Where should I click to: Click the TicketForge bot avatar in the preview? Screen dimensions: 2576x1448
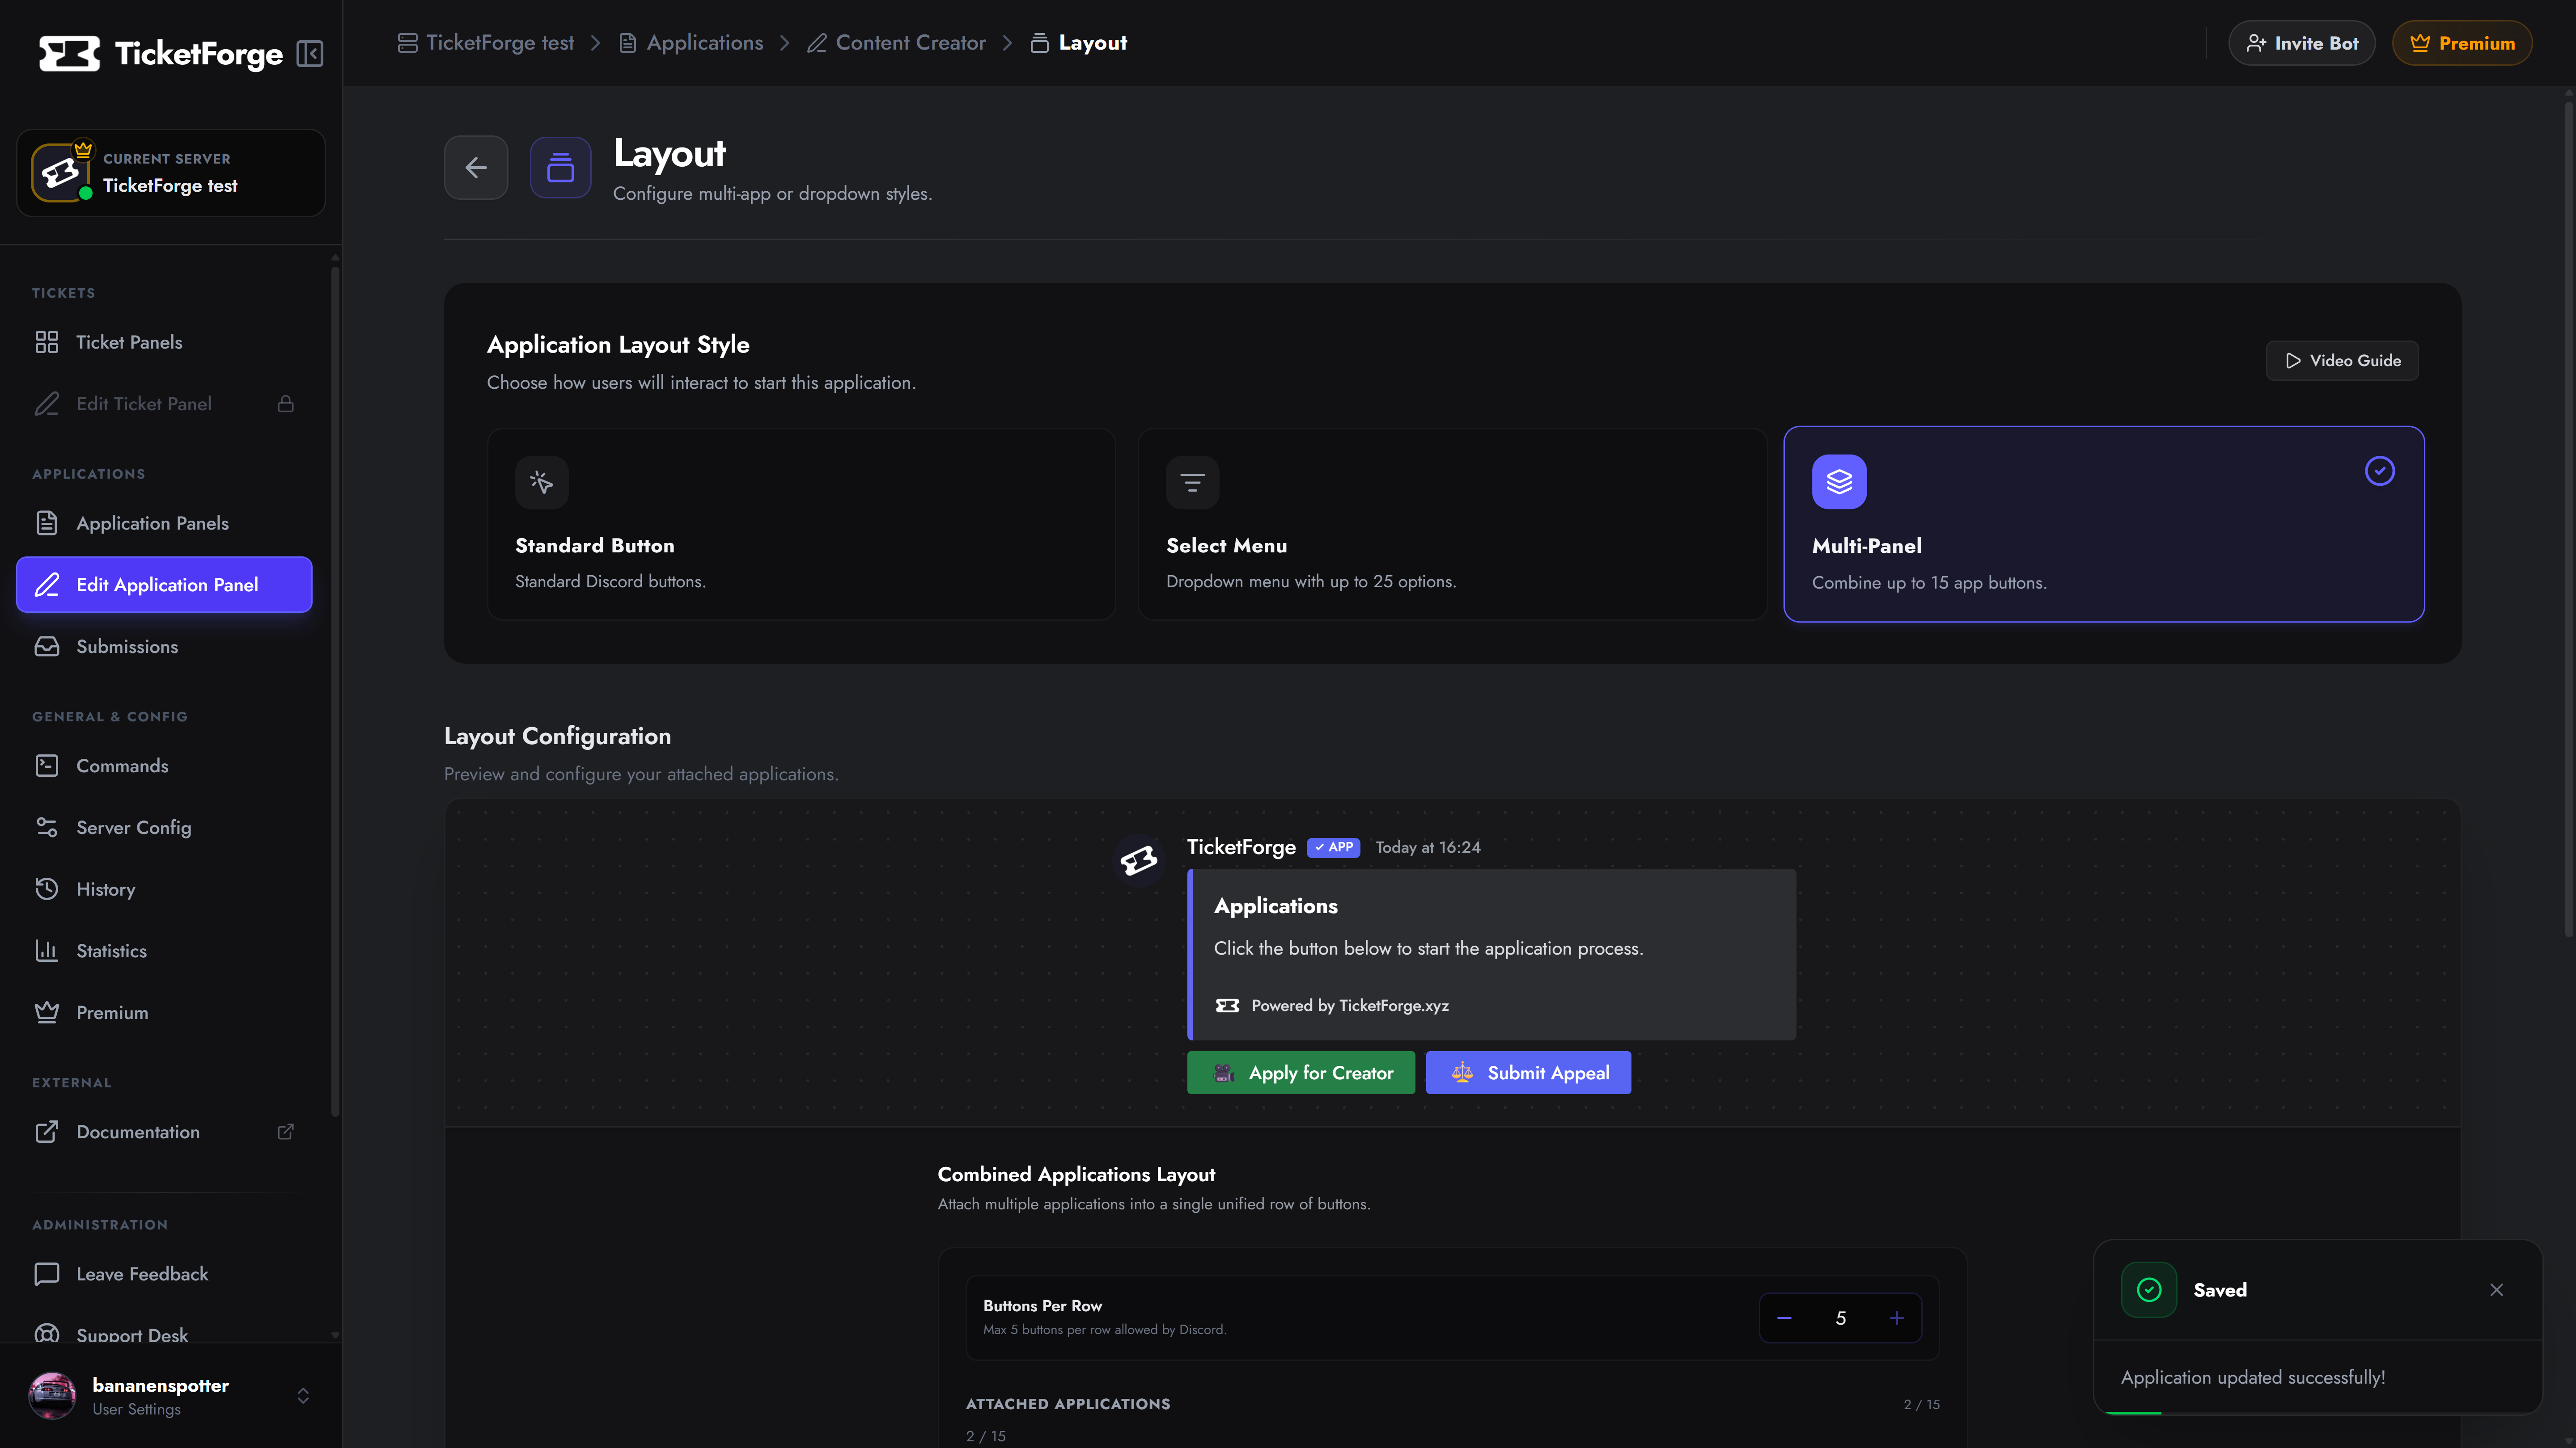(x=1139, y=859)
